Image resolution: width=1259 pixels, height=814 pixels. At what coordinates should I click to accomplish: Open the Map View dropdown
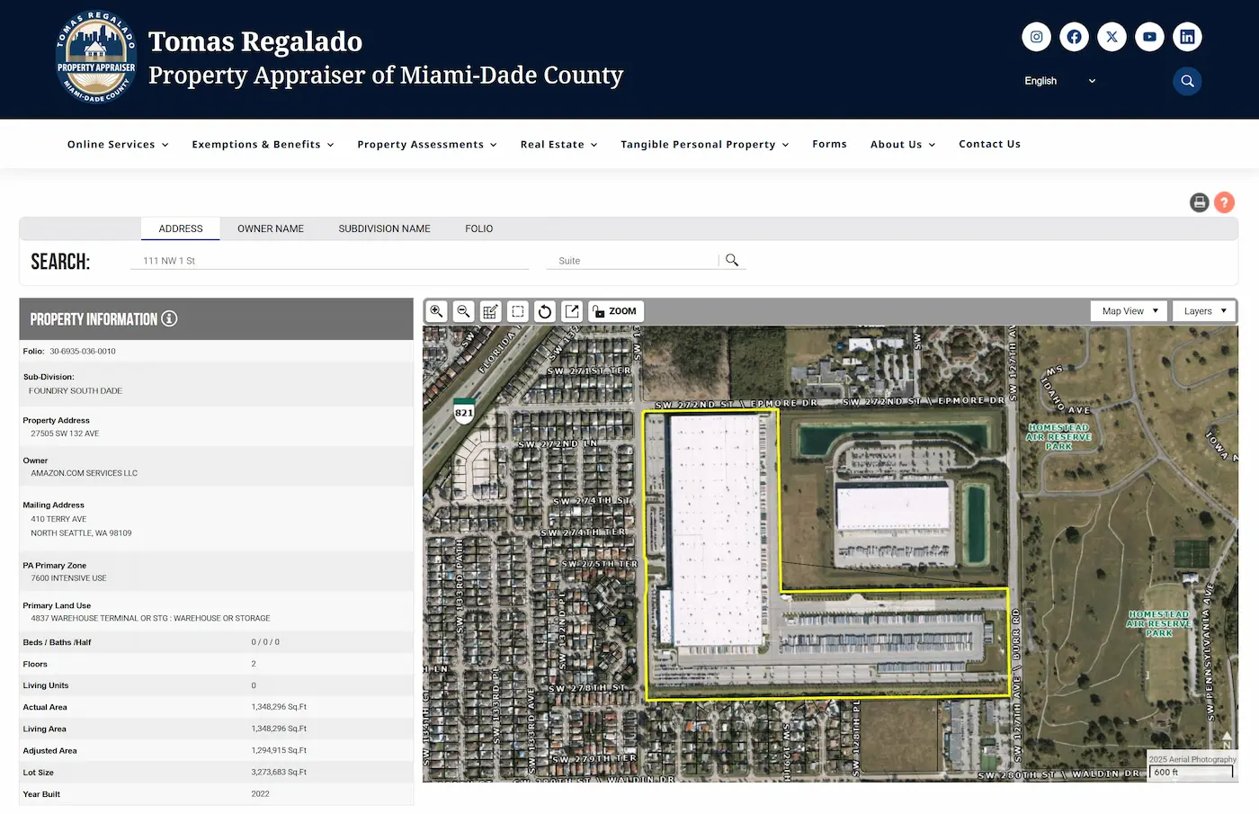click(1130, 311)
